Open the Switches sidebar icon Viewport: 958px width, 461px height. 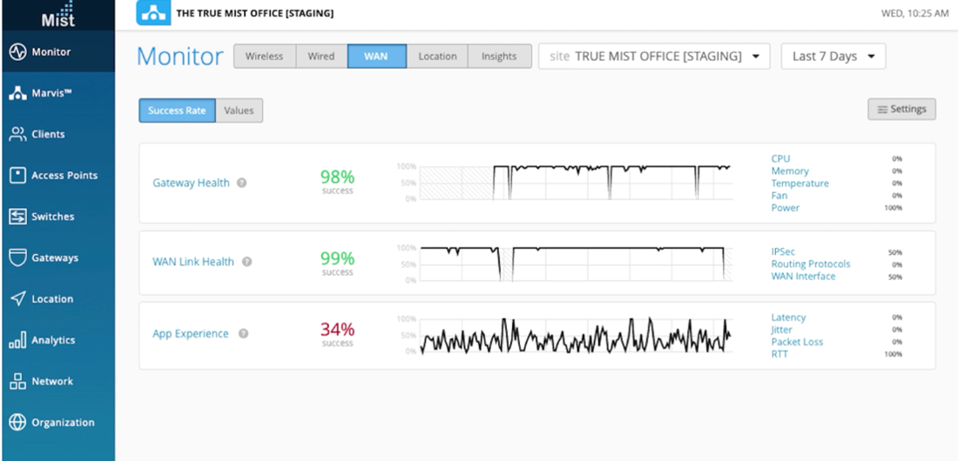coord(17,217)
